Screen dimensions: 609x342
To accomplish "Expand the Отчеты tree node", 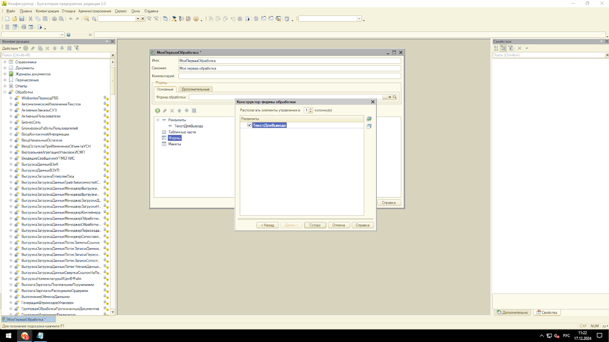I will (5, 86).
